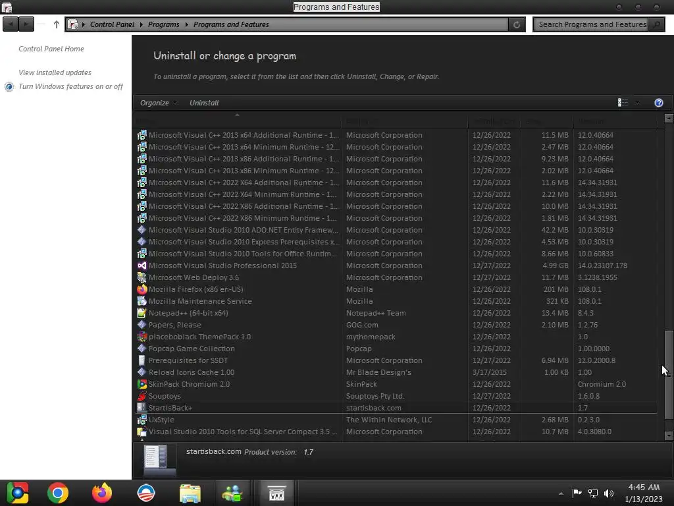Screen dimensions: 674x506
Task: Click the Uninstall toolbar button
Action: [x=204, y=103]
